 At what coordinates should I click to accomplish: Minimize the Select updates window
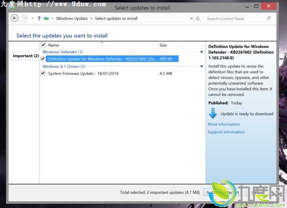pos(247,6)
